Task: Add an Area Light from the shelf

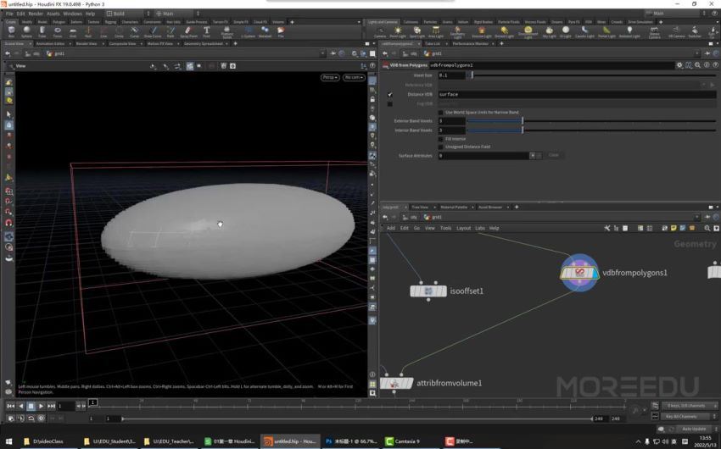Action: pyautogui.click(x=436, y=32)
